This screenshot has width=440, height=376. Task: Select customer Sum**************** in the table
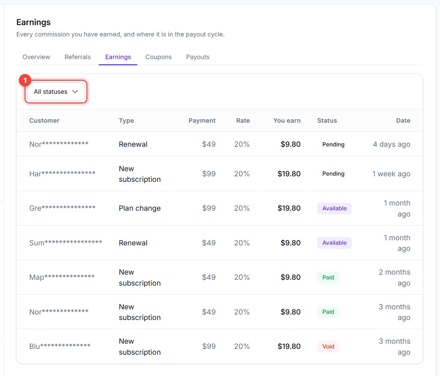coord(66,243)
